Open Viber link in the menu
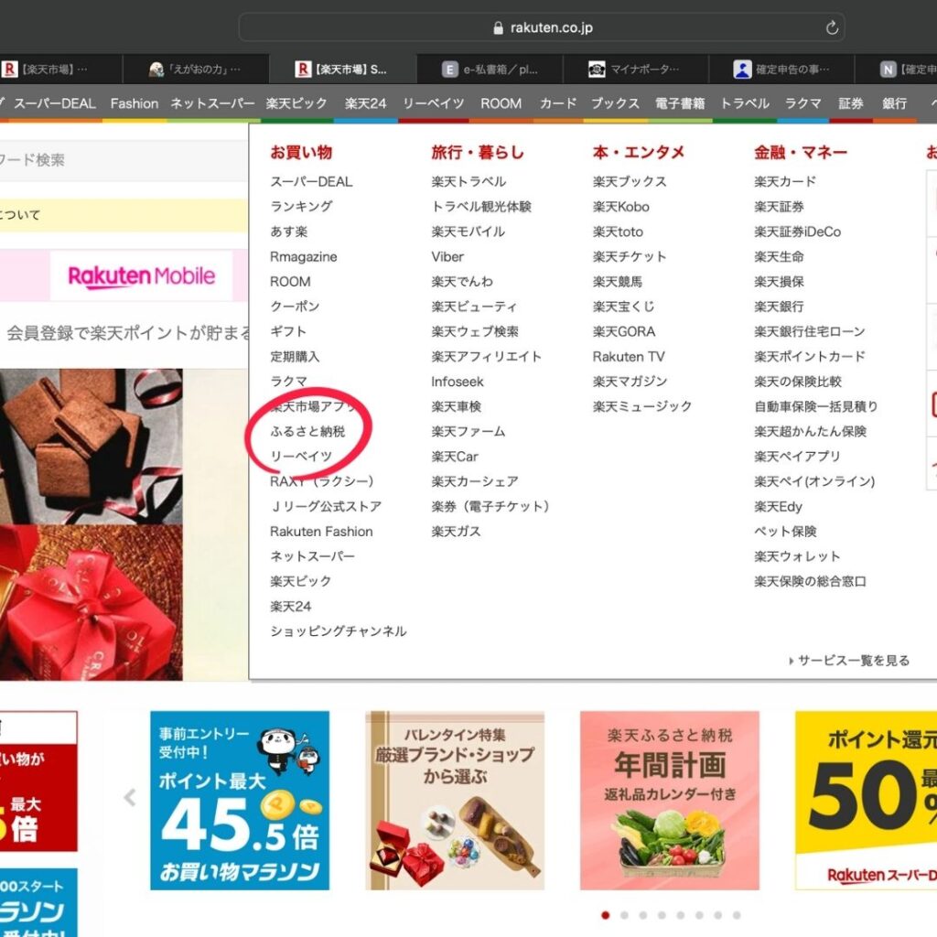The image size is (937, 937). (x=447, y=256)
